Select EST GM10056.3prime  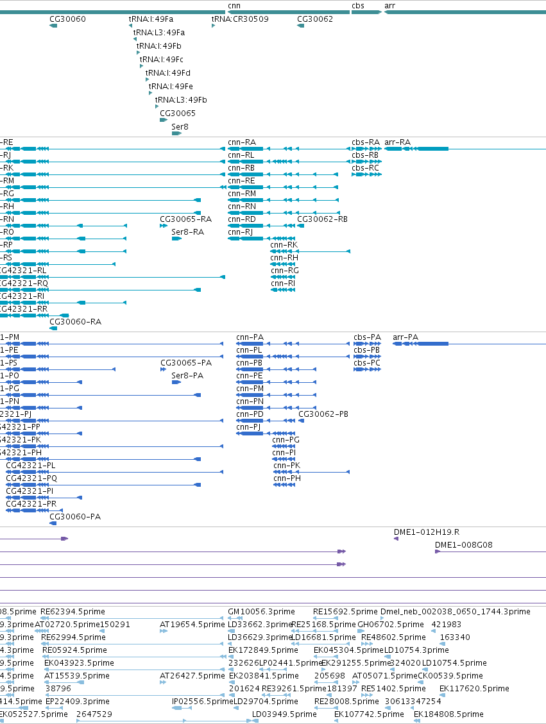(262, 612)
